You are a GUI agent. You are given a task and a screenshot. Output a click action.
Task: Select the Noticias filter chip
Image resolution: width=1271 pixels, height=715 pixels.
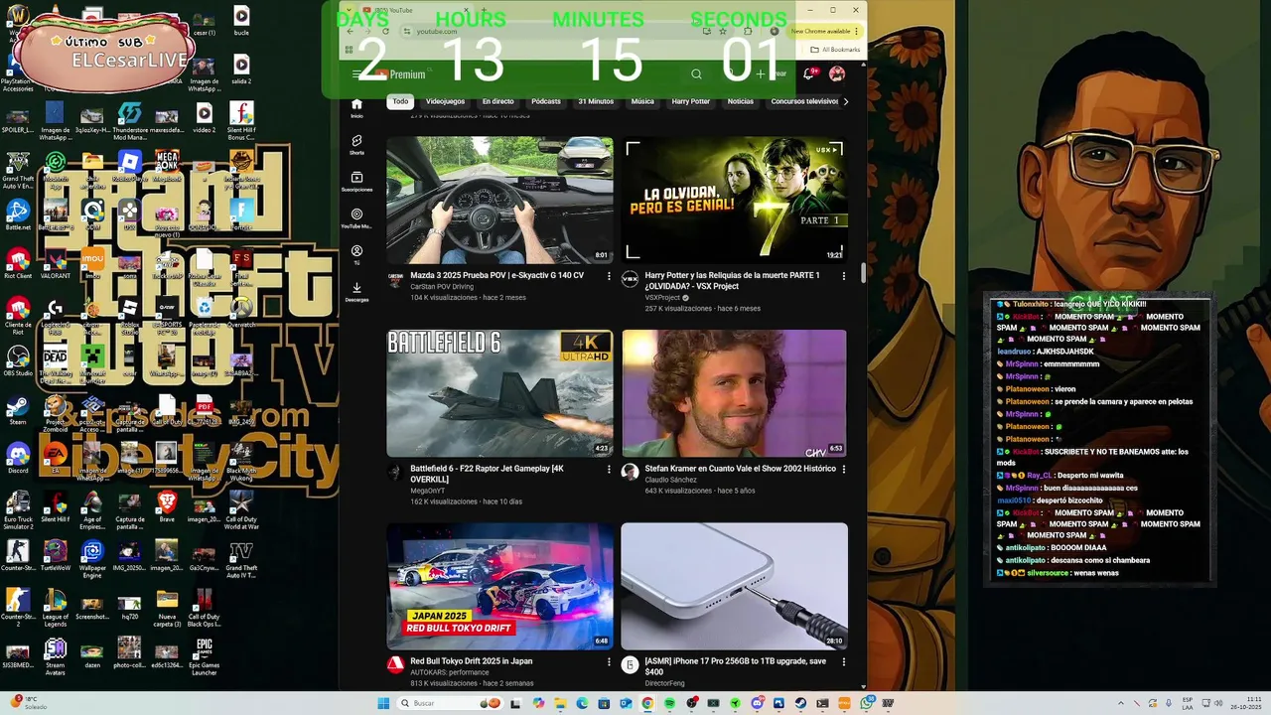[x=740, y=101]
